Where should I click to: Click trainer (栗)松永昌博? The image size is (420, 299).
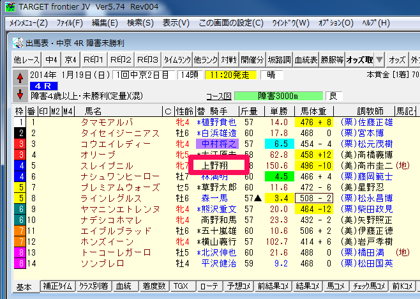click(366, 198)
